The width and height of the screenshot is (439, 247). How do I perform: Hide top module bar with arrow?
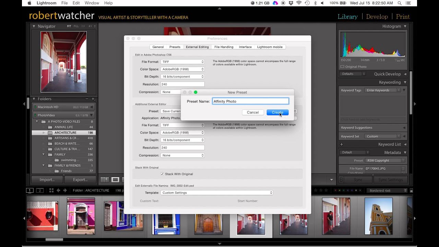click(219, 8)
